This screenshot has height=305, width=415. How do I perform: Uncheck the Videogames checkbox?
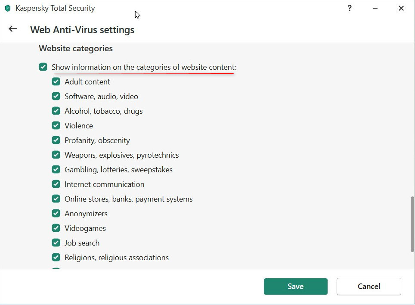point(56,228)
